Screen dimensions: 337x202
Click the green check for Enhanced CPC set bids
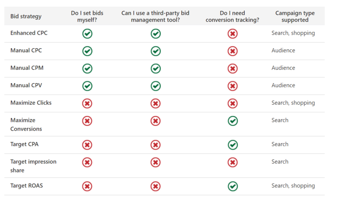87,34
